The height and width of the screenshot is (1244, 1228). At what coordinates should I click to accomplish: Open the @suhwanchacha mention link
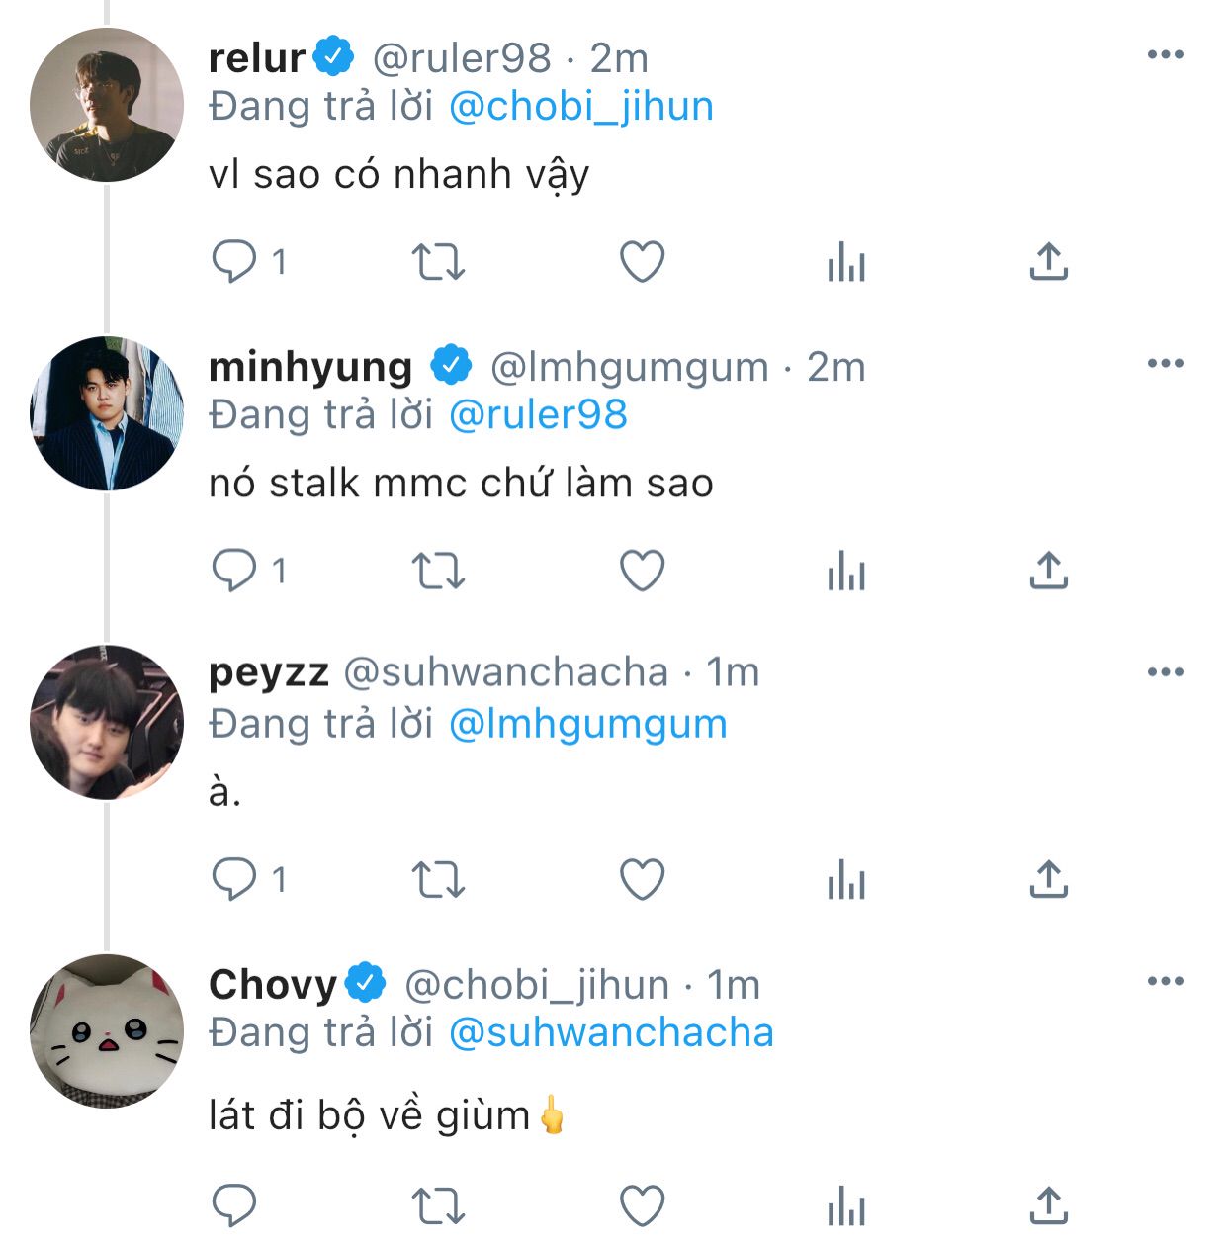pyautogui.click(x=611, y=1032)
